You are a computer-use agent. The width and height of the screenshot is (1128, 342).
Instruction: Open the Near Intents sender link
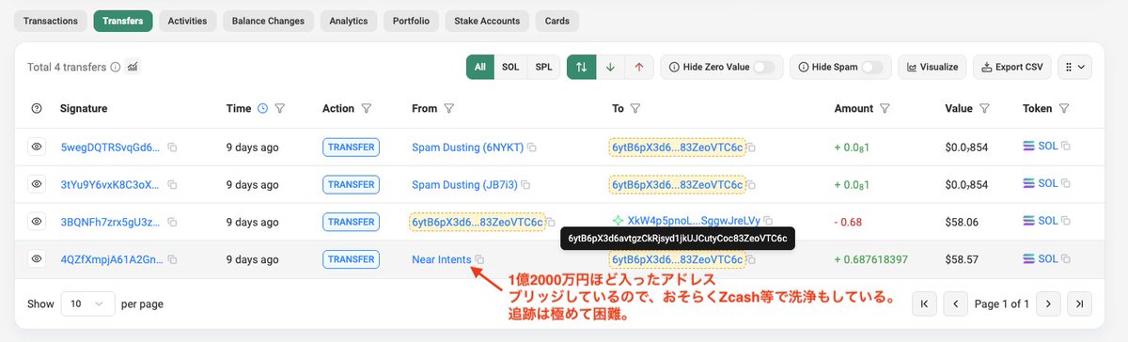[x=442, y=258]
